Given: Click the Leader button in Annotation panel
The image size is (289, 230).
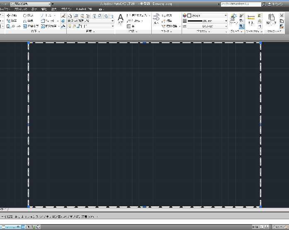Looking at the screenshot, I should pos(134,21).
